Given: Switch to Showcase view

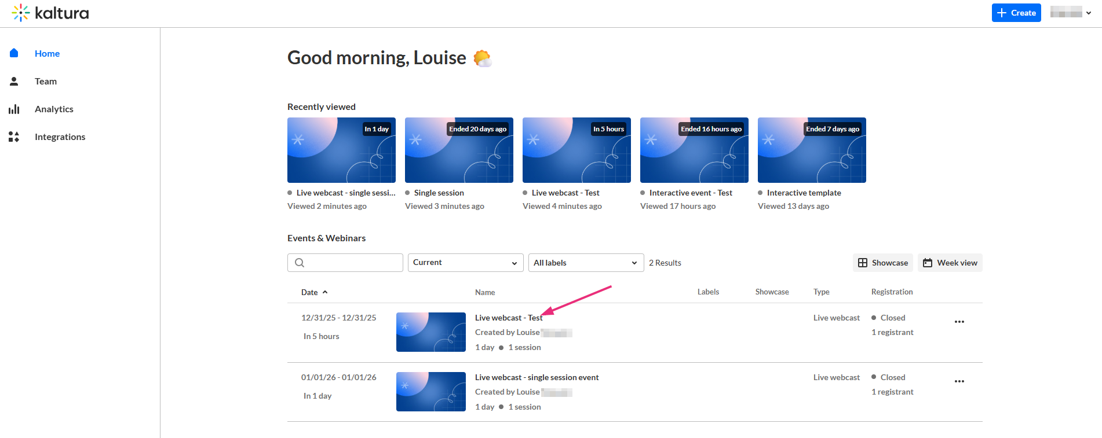Looking at the screenshot, I should pyautogui.click(x=883, y=263).
